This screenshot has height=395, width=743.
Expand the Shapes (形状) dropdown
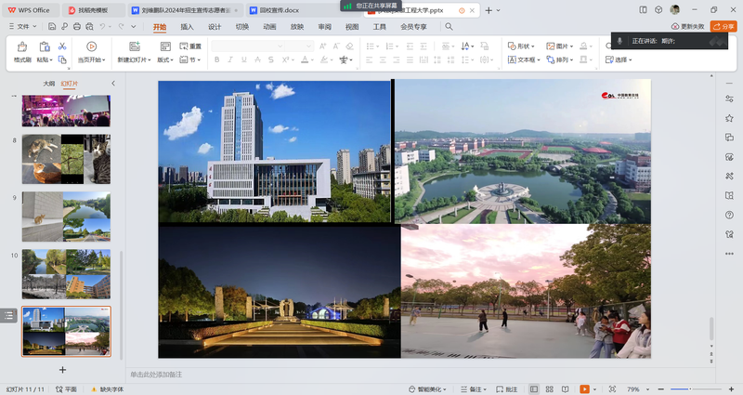pos(524,46)
